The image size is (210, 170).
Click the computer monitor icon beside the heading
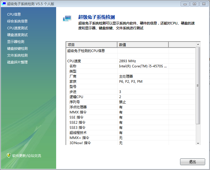(x=67, y=18)
